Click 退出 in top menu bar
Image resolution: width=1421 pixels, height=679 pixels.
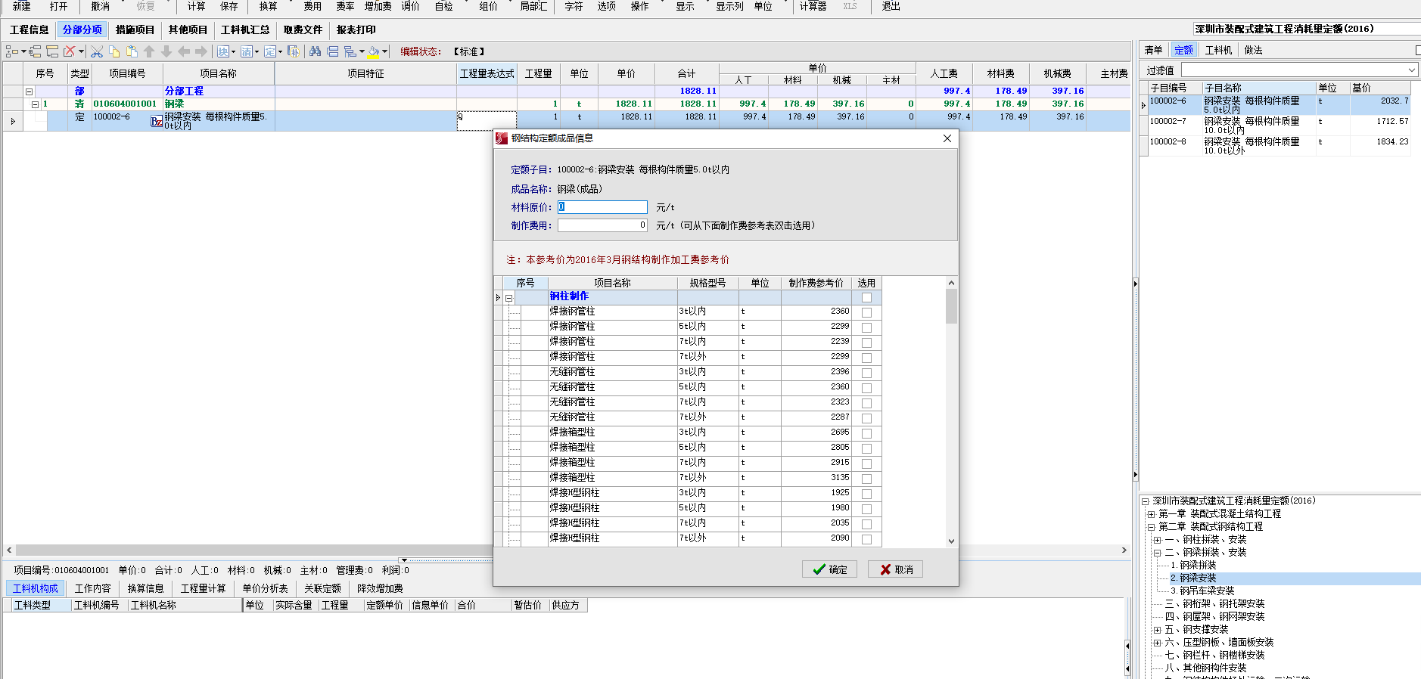891,6
